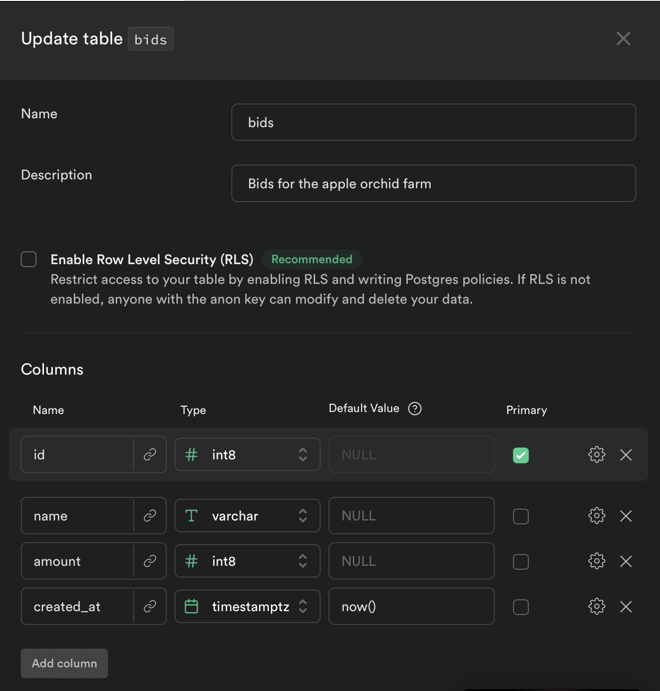Click foreign key link icon for created_at
This screenshot has width=660, height=691.
150,606
